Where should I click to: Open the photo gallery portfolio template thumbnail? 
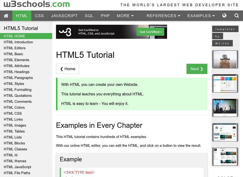(225, 157)
